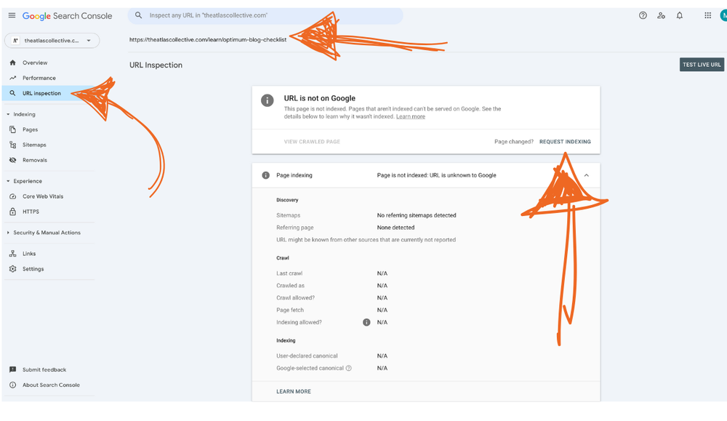This screenshot has width=727, height=421.
Task: Click the About Search Console info icon
Action: click(12, 385)
